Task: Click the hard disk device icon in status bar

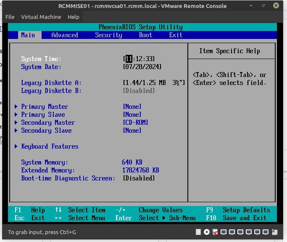Action: pos(198,232)
